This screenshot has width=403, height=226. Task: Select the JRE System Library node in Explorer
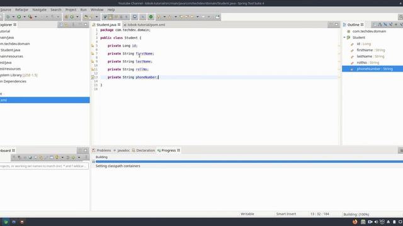pos(18,75)
